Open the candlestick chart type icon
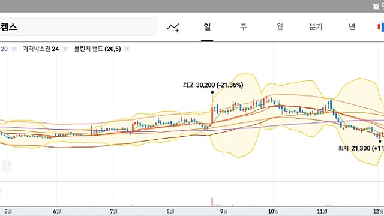Screen dimensions: 384x216 [380, 26]
